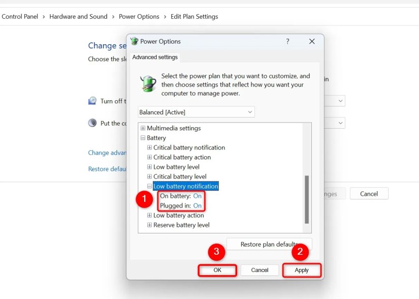
Task: Click the moon icon beside Put the computer
Action: pyautogui.click(x=92, y=123)
